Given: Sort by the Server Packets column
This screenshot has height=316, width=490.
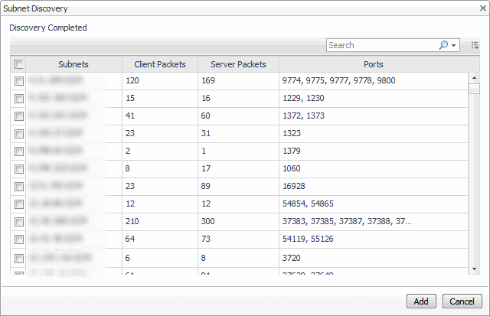Looking at the screenshot, I should 238,64.
